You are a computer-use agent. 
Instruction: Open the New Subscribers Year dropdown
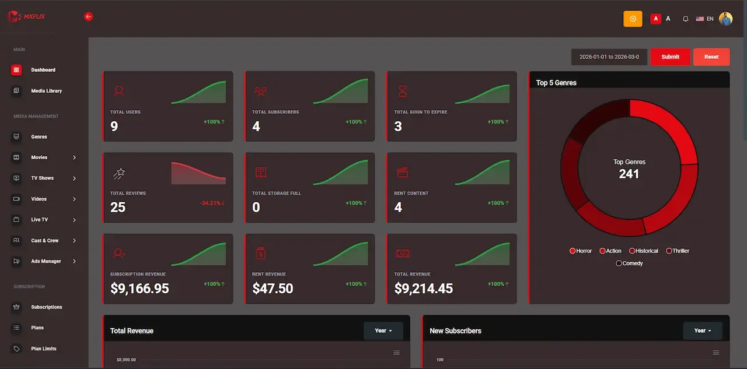703,331
